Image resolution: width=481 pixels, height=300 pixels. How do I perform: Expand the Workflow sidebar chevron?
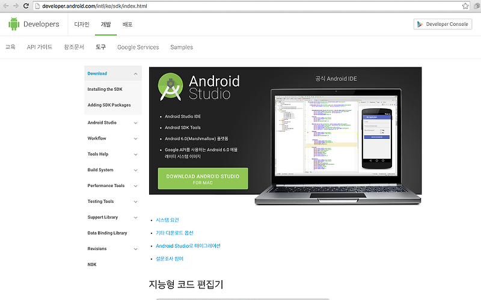tap(136, 139)
